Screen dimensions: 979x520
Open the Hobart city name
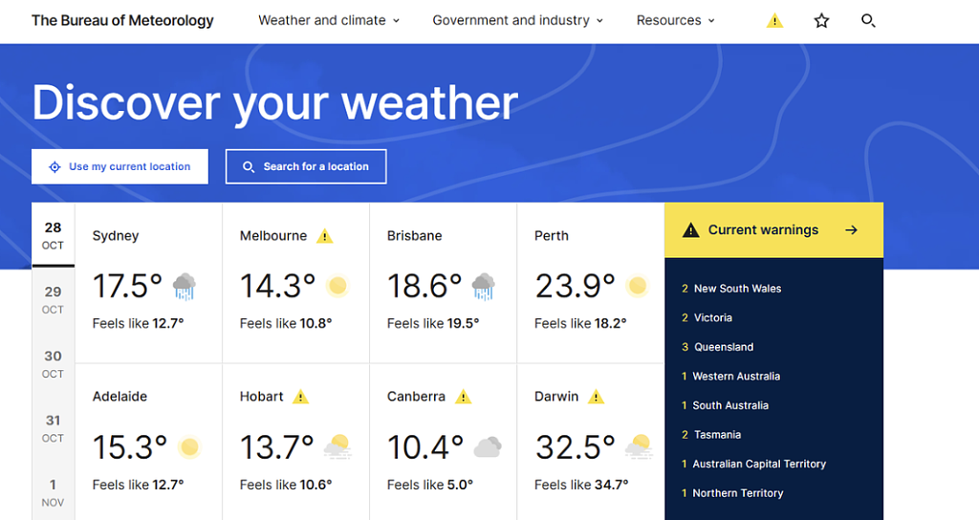tap(262, 397)
